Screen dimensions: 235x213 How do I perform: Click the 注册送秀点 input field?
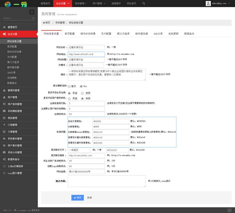(x=86, y=114)
